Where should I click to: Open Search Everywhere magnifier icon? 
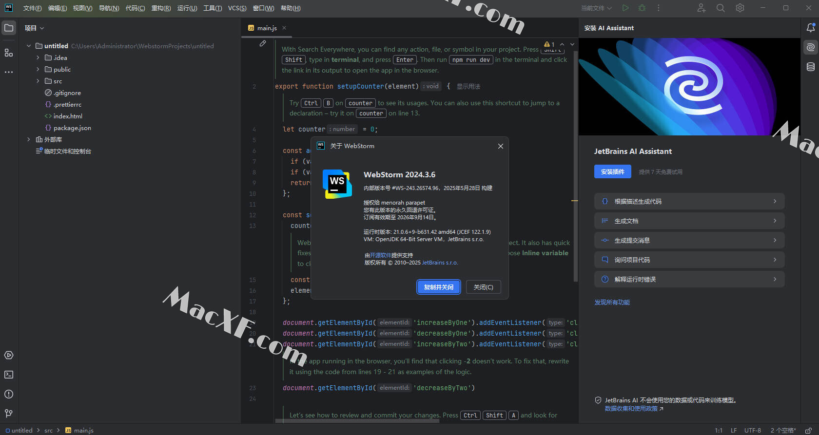click(721, 8)
